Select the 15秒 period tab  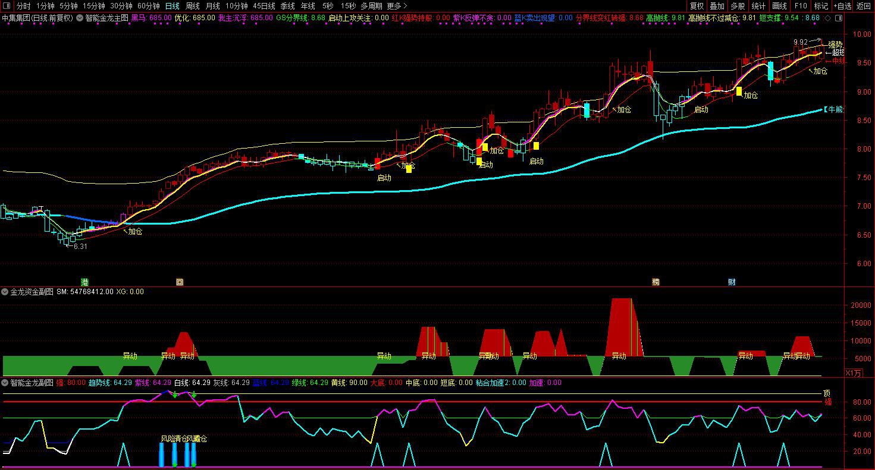(x=349, y=6)
